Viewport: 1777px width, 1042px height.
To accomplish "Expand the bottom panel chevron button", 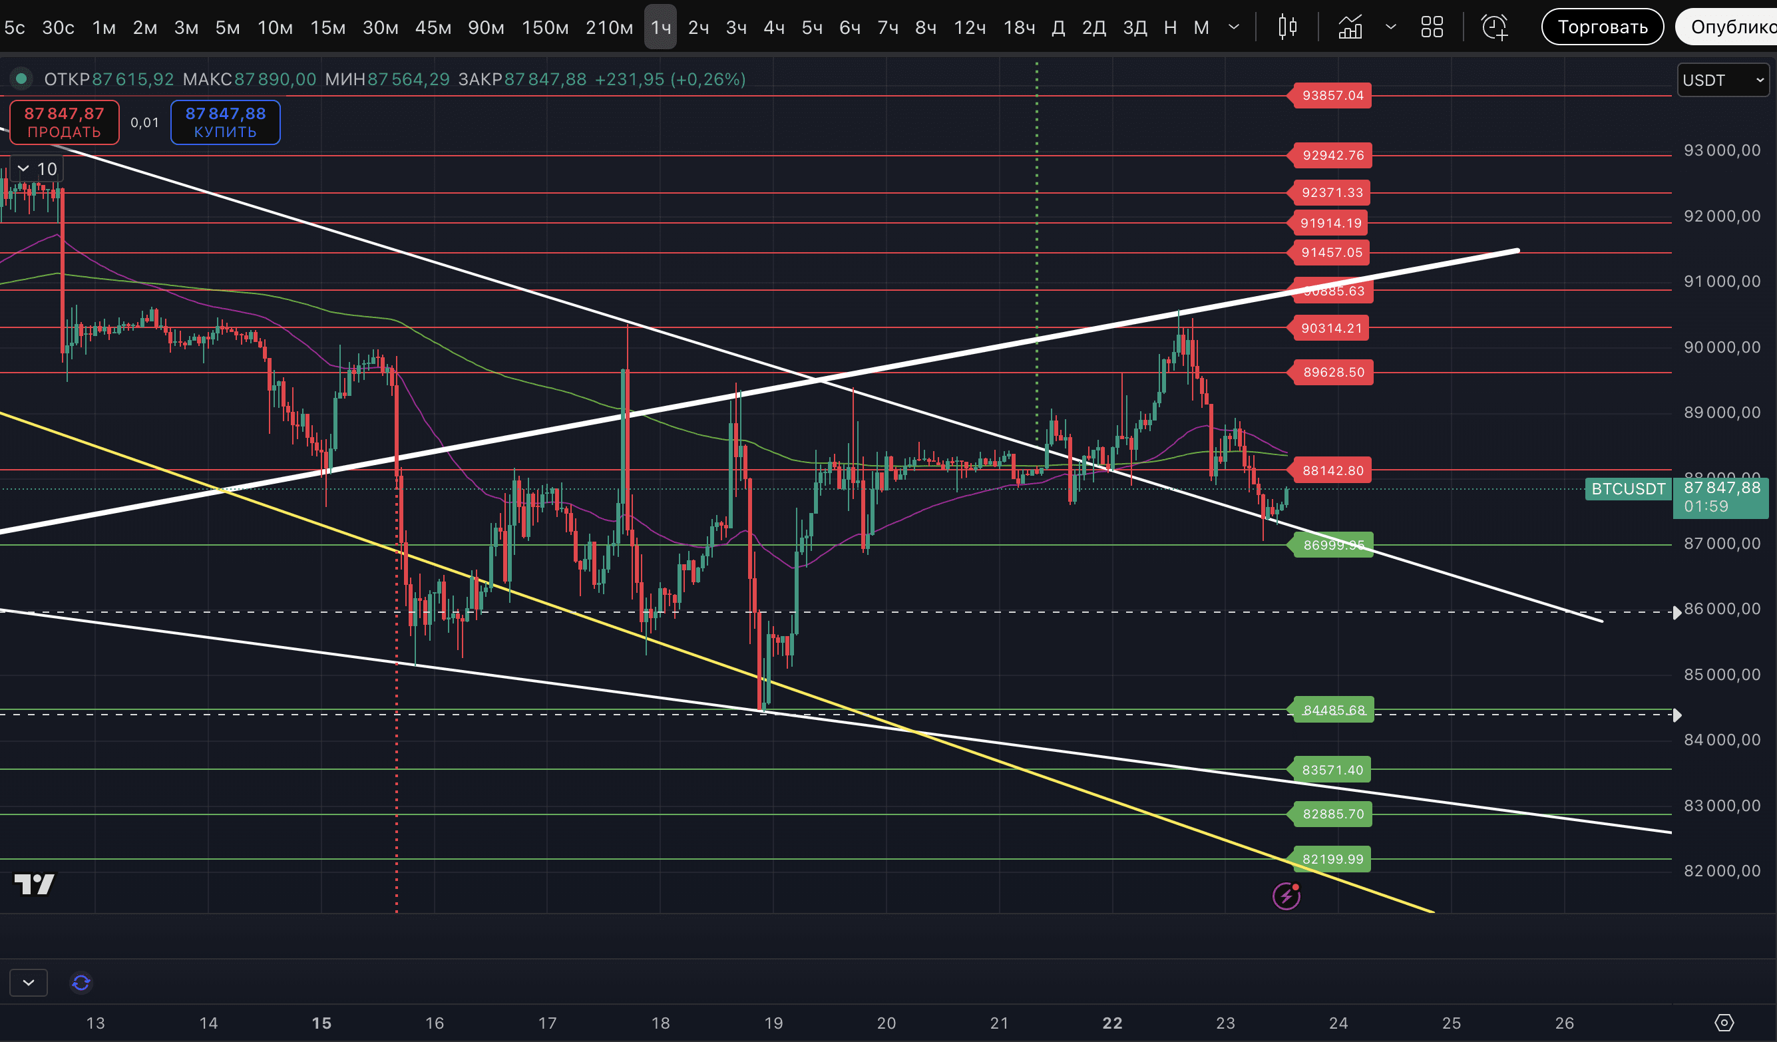I will point(28,982).
